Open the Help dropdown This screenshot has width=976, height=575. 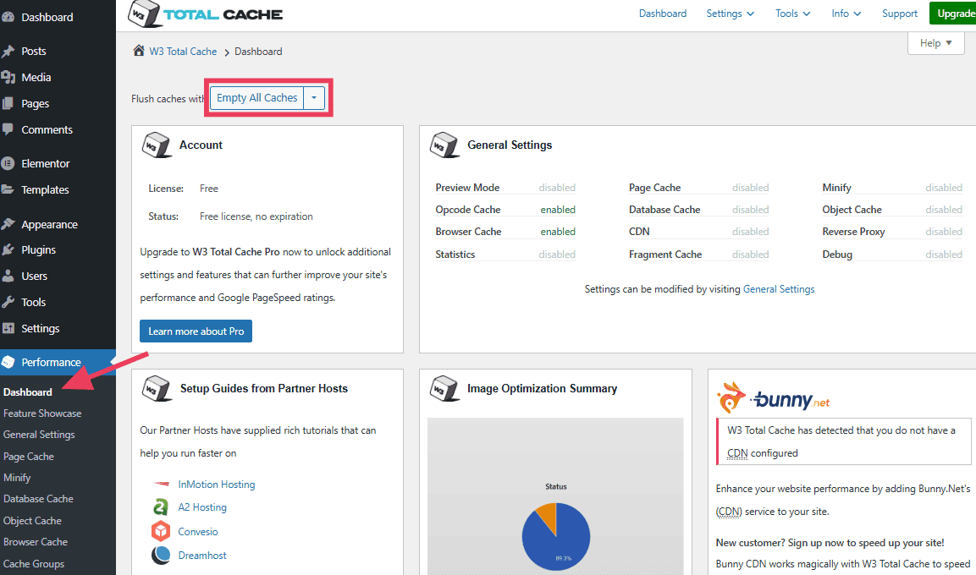point(935,42)
